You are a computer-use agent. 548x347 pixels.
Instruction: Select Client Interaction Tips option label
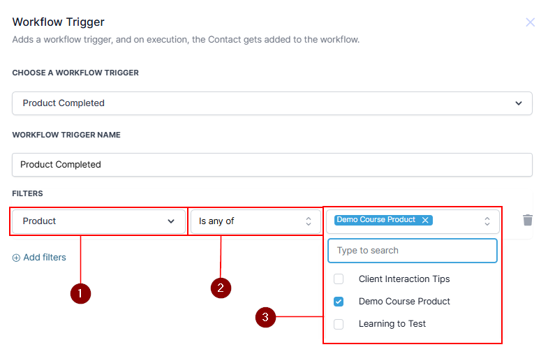click(x=403, y=279)
